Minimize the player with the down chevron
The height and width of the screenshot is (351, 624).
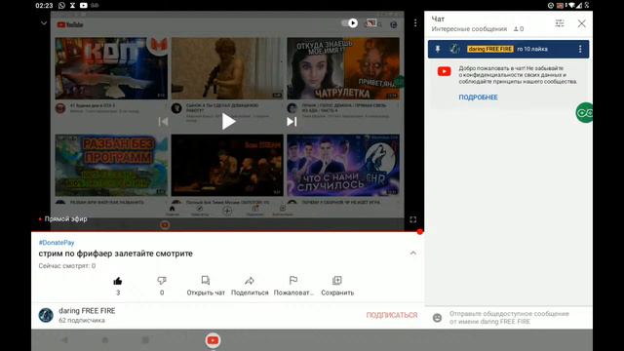coord(44,23)
